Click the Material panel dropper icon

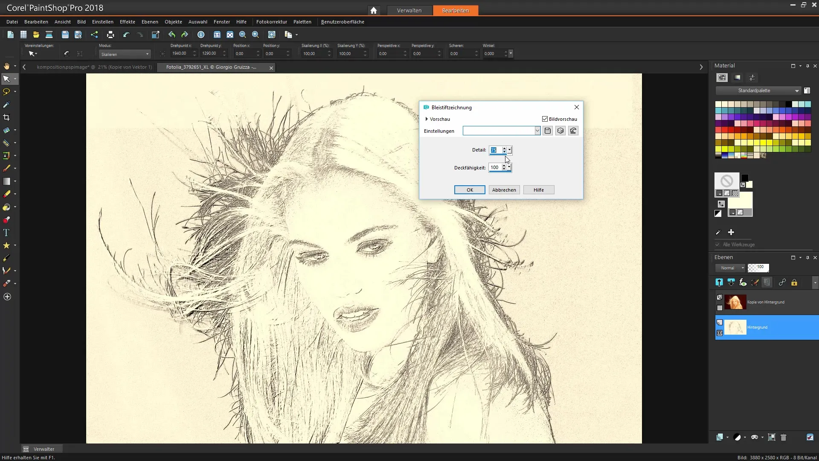pos(718,232)
